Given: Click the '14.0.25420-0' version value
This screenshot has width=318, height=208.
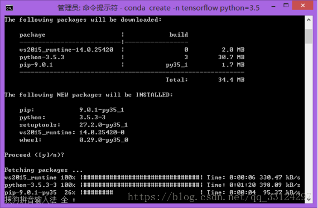Looking at the screenshot, I should [102, 132].
